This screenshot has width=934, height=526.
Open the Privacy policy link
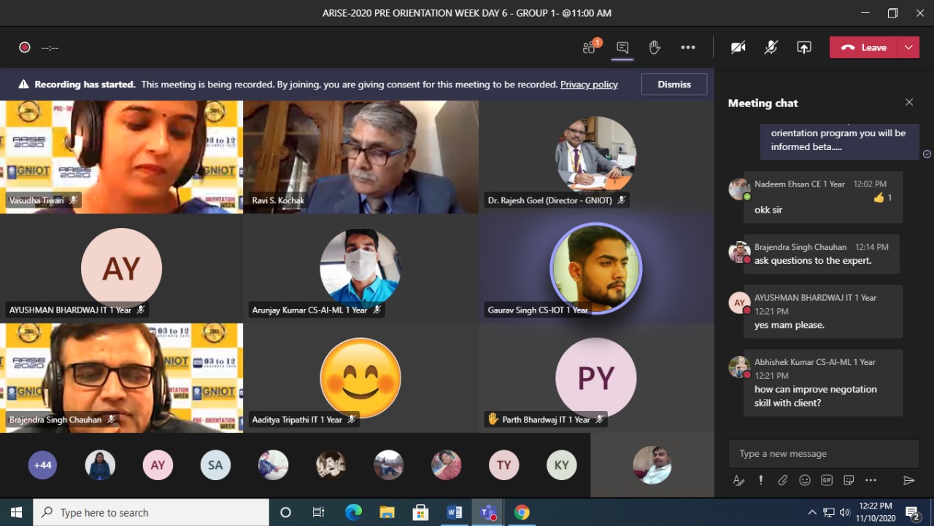[589, 85]
